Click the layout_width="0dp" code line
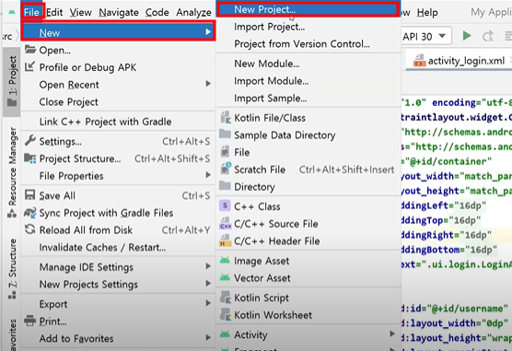512x351 pixels. pyautogui.click(x=455, y=323)
